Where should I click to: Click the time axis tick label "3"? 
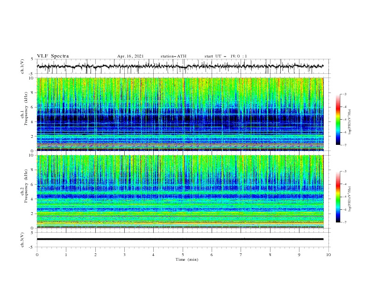(124, 255)
